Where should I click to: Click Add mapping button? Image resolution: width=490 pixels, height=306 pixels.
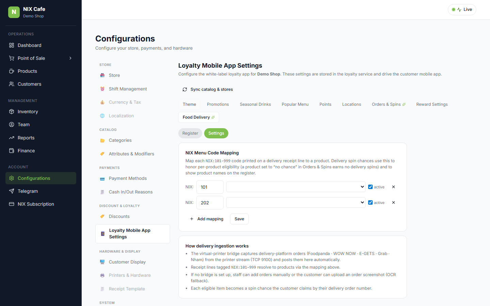coord(207,219)
